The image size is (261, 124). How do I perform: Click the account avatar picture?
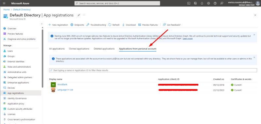(258, 3)
